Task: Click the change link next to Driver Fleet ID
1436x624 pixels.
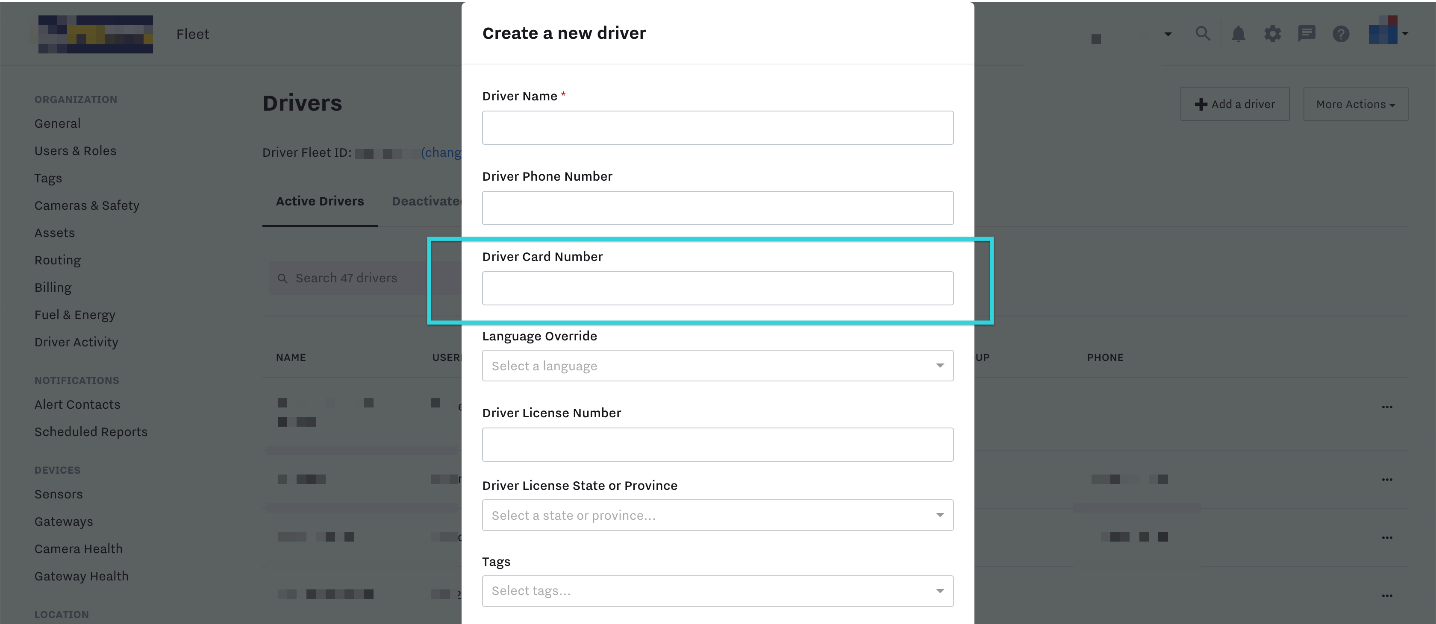Action: click(x=441, y=152)
